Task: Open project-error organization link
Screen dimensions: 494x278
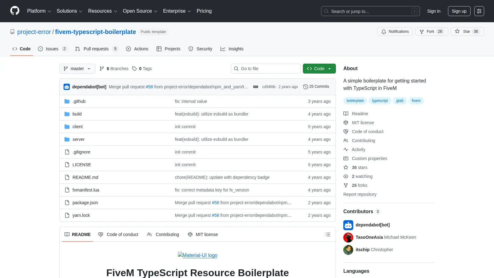Action: 34,32
